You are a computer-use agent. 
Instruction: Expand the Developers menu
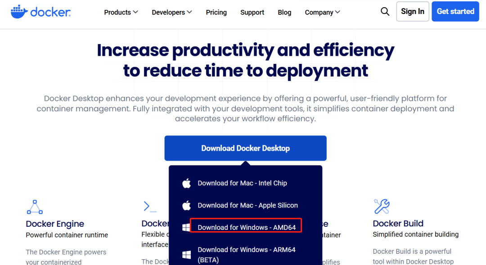(x=172, y=13)
